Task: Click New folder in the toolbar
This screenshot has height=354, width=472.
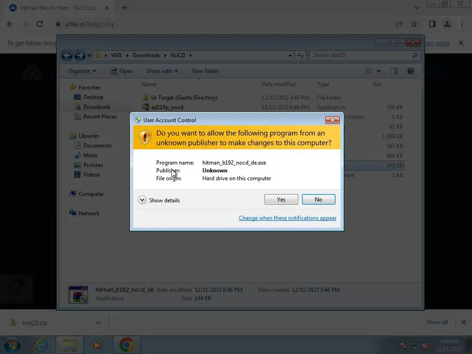Action: coord(206,71)
